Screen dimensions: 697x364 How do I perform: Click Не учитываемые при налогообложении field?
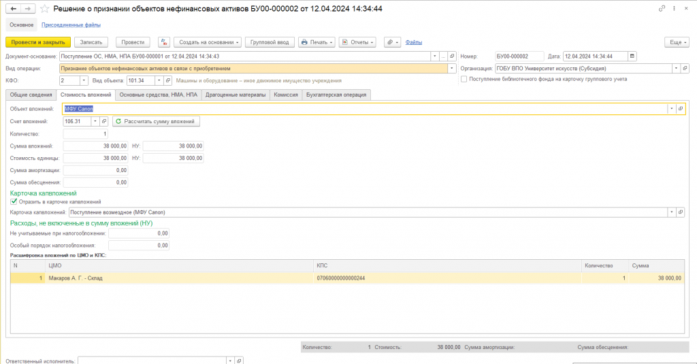click(x=139, y=233)
